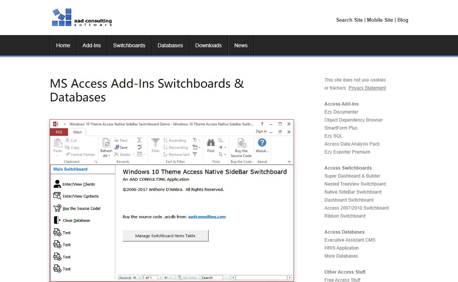Click Sign in in Access window
This screenshot has height=282, width=458.
pyautogui.click(x=261, y=131)
